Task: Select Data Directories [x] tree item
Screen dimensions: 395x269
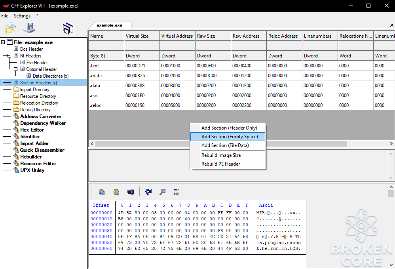Action: click(x=50, y=76)
